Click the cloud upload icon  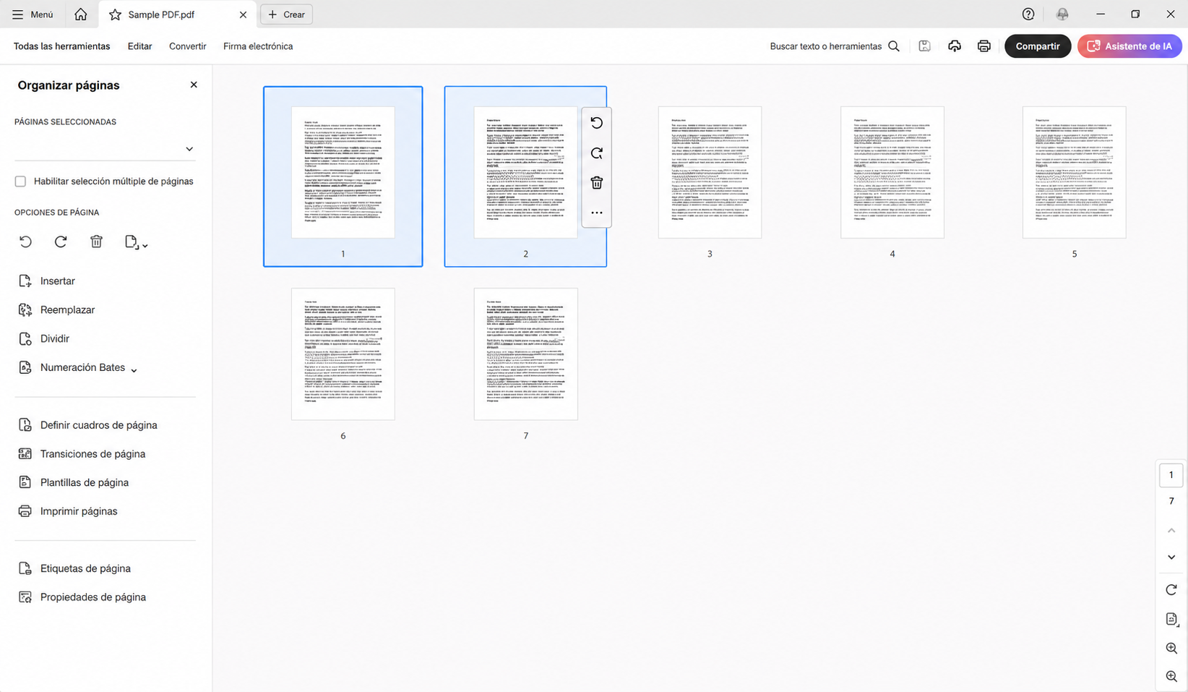[955, 46]
